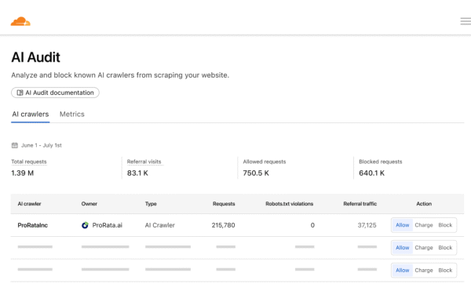Viewport: 471px width, 302px height.
Task: Click the calendar icon beside June 1 - July 1st
Action: click(15, 145)
